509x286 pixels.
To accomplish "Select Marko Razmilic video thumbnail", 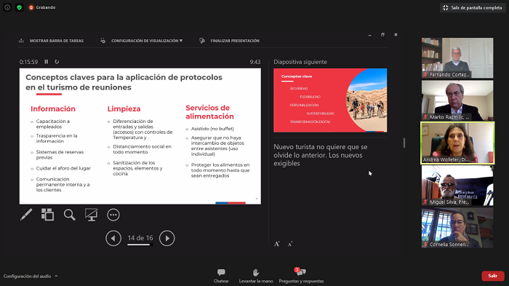I will point(457,100).
